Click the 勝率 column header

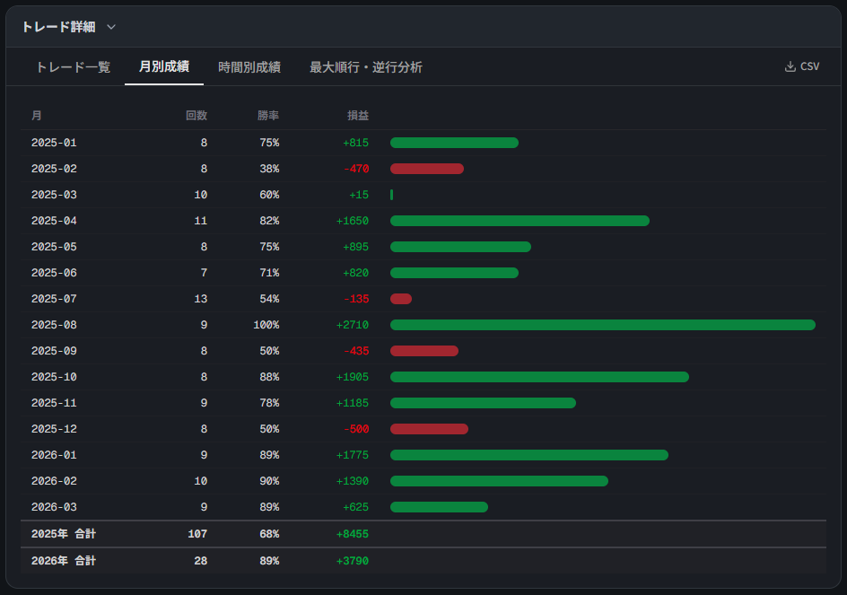pos(268,116)
